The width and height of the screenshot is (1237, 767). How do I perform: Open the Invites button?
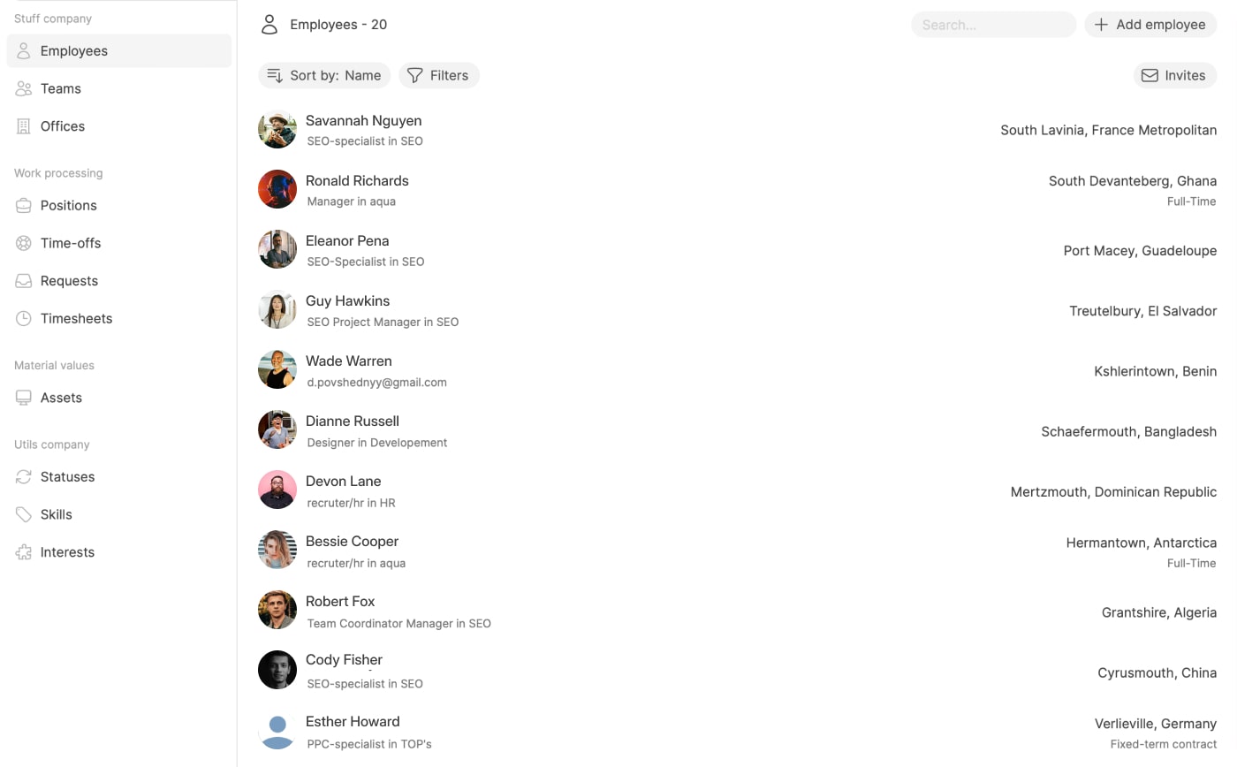pos(1175,75)
